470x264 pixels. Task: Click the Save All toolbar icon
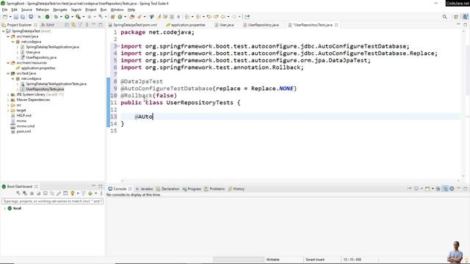click(23, 17)
